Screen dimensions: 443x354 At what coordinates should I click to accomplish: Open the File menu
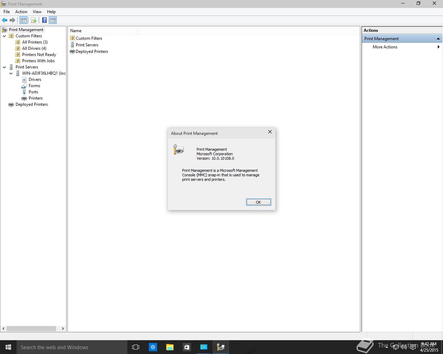point(7,12)
